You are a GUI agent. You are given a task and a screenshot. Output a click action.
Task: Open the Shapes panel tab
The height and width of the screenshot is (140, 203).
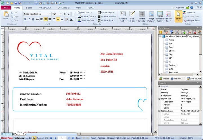pos(164,78)
